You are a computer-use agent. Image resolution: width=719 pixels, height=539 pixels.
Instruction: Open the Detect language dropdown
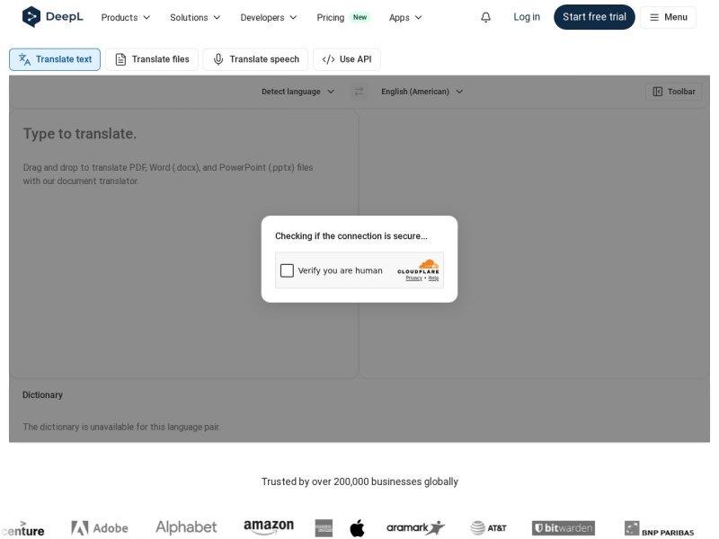[297, 92]
